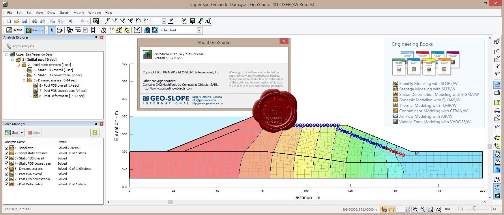Open the Total Head dropdown
This screenshot has width=504, height=215.
[199, 30]
